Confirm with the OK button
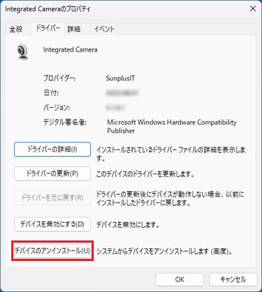Image resolution: width=262 pixels, height=292 pixels. tap(180, 279)
